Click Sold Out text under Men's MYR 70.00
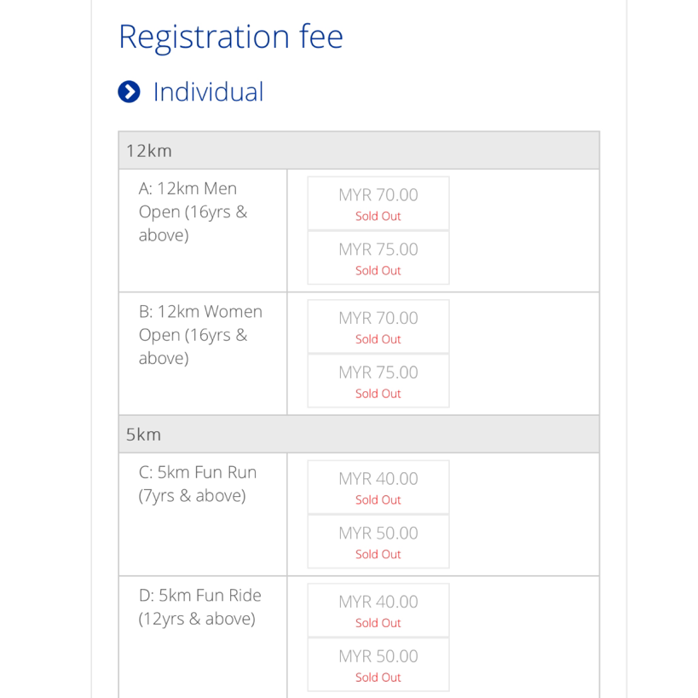 click(x=378, y=216)
